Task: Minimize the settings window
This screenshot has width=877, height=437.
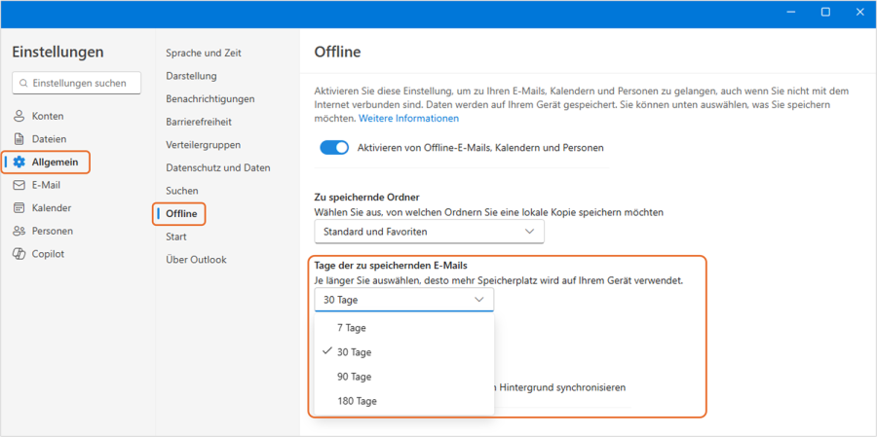Action: (x=790, y=13)
